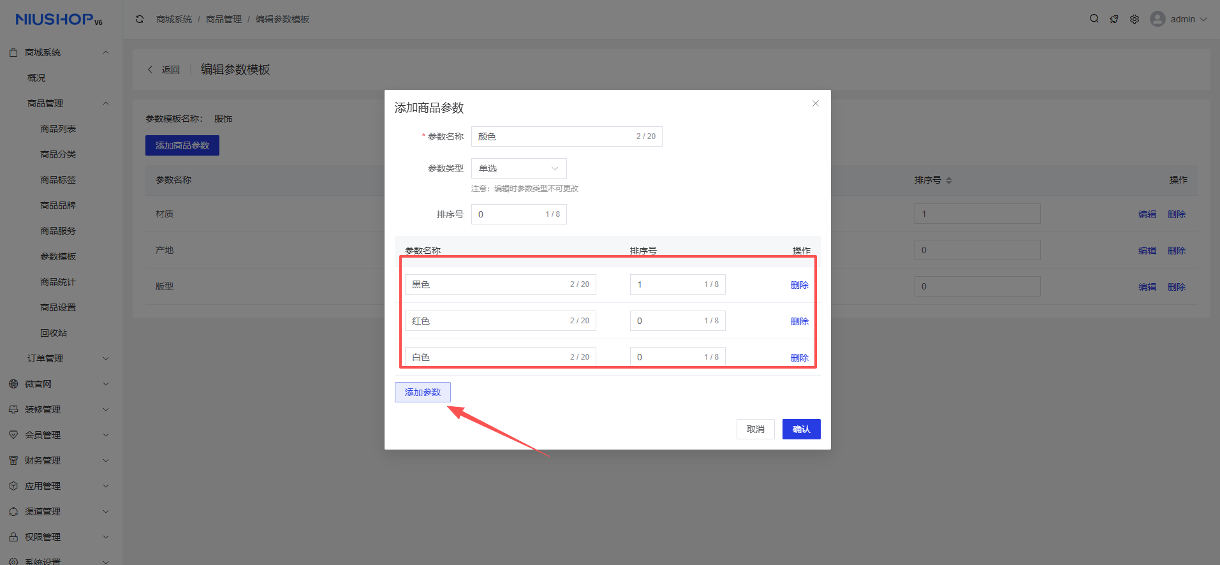Open 概况 in the sidebar
This screenshot has height=565, width=1220.
[36, 78]
